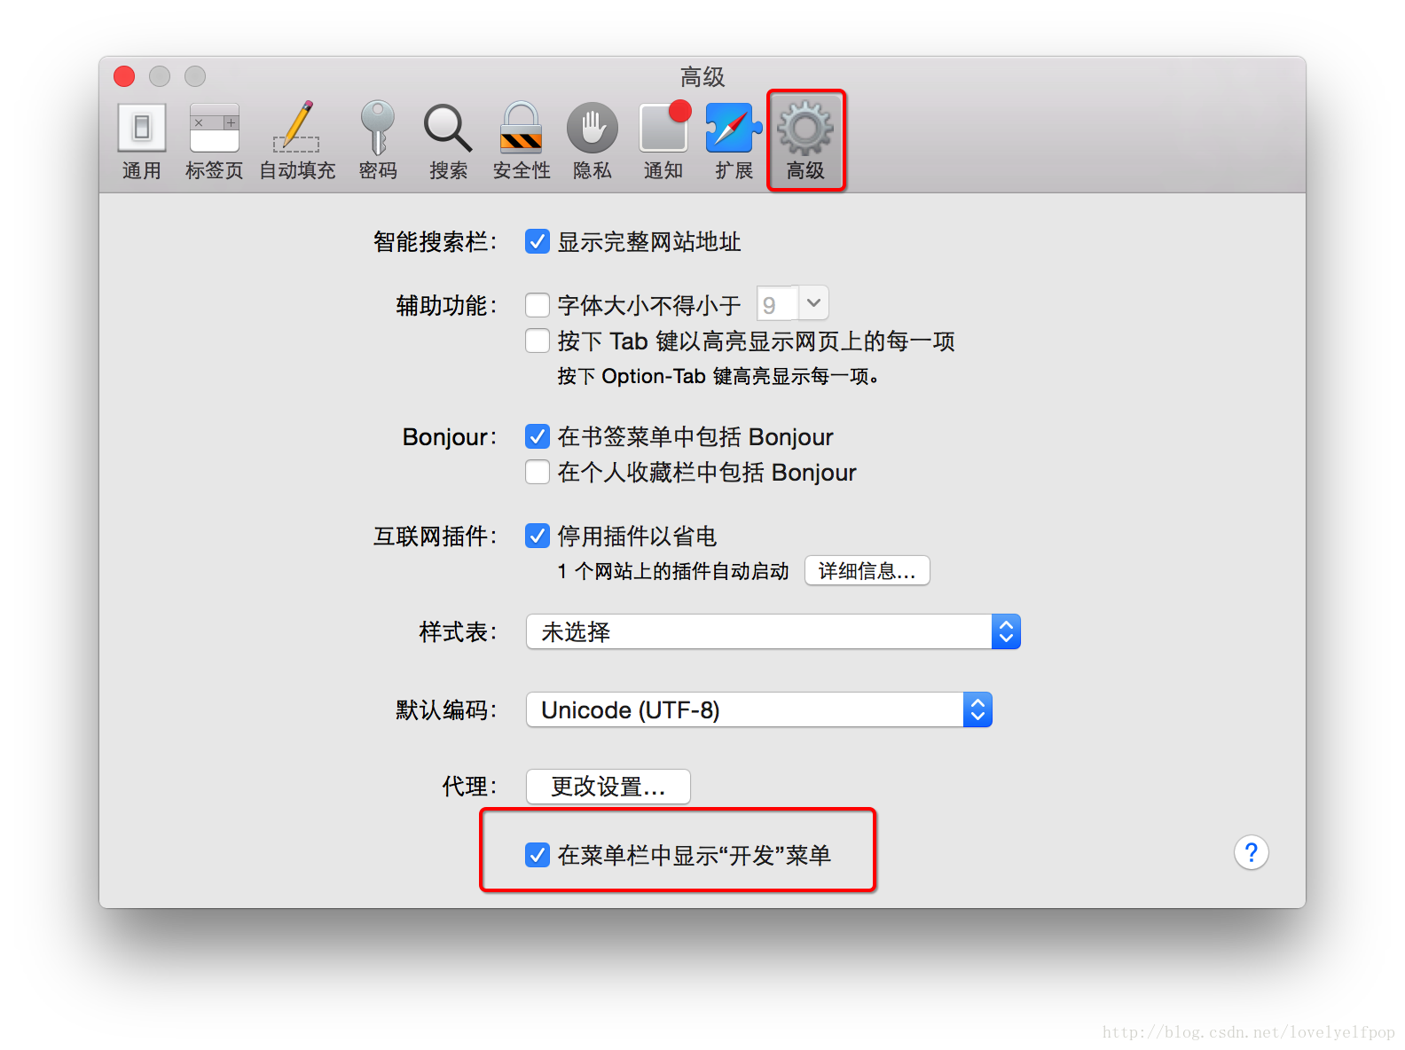Open the 通用 (General) preferences pane
The height and width of the screenshot is (1050, 1405).
(x=142, y=142)
